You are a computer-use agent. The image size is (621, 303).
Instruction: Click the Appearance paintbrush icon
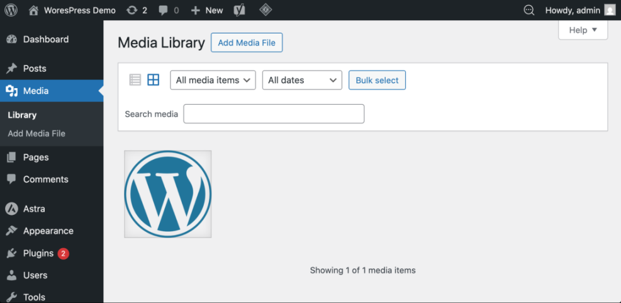[12, 231]
